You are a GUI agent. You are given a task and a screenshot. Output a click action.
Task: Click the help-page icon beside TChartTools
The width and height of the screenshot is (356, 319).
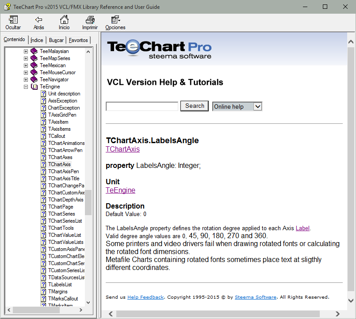point(43,228)
